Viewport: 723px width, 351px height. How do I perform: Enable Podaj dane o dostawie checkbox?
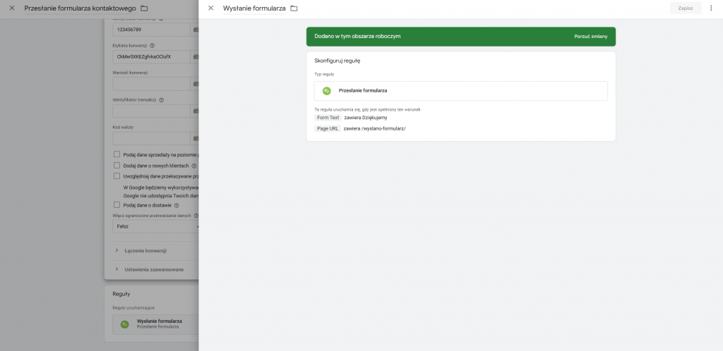pos(116,205)
